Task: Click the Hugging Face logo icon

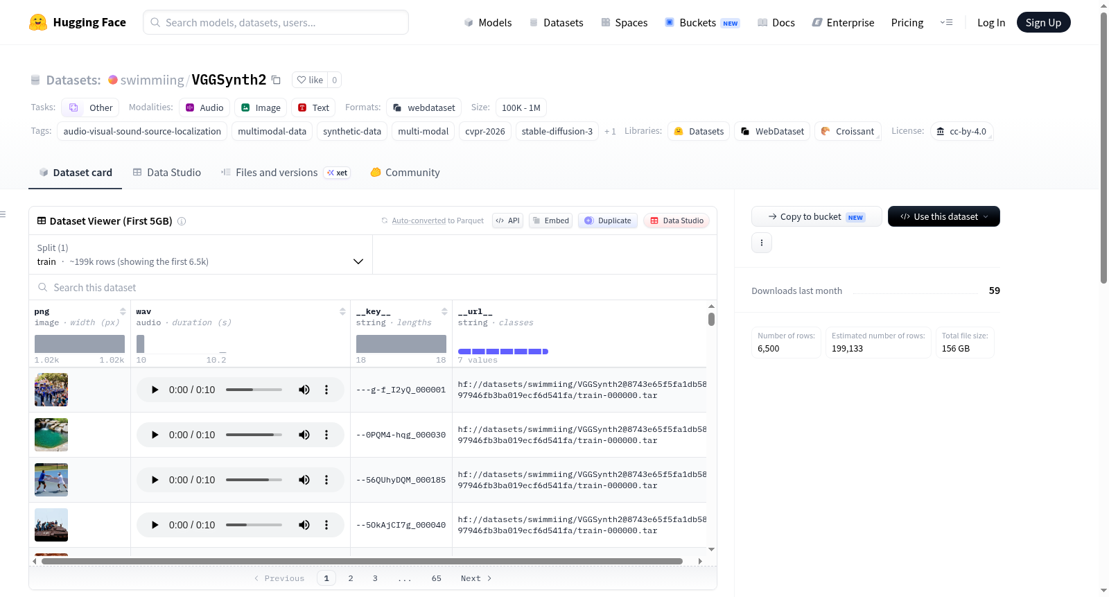Action: [x=38, y=22]
